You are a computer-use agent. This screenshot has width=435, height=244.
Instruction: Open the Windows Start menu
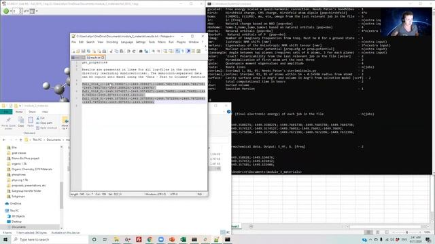click(x=5, y=239)
